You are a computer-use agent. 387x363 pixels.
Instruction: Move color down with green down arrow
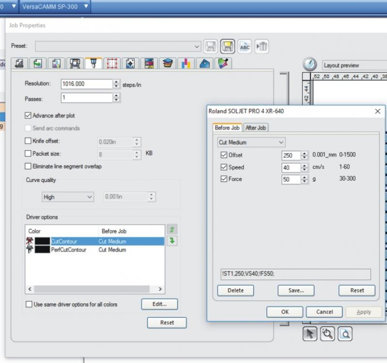[x=172, y=241]
